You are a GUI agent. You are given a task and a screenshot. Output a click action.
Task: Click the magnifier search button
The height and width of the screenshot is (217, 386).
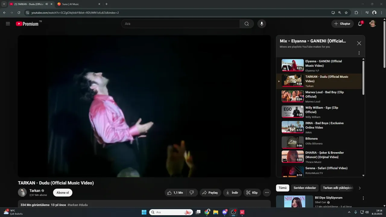247,24
